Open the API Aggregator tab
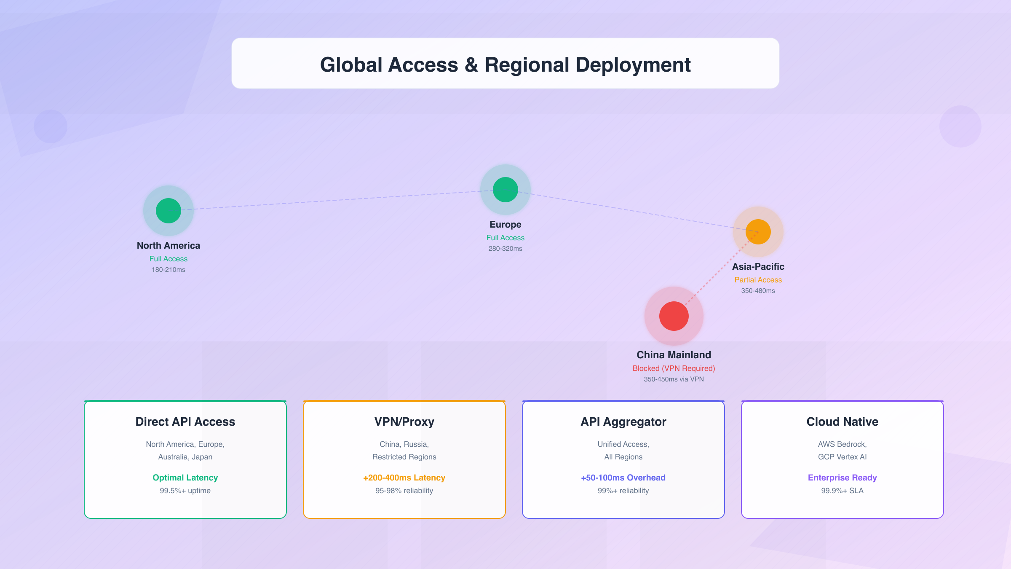1011x569 pixels. point(623,421)
